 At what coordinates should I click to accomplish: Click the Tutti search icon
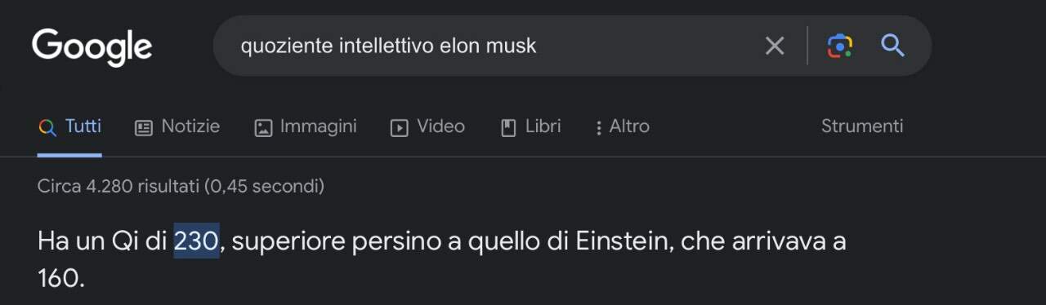(47, 128)
